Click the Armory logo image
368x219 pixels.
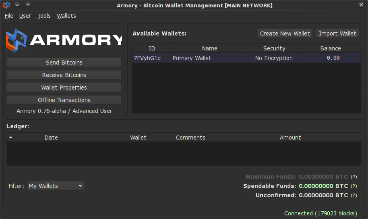tap(64, 40)
